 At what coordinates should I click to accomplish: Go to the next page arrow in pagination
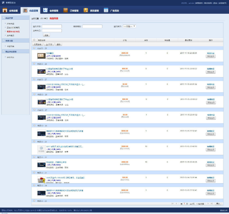pos(208,204)
